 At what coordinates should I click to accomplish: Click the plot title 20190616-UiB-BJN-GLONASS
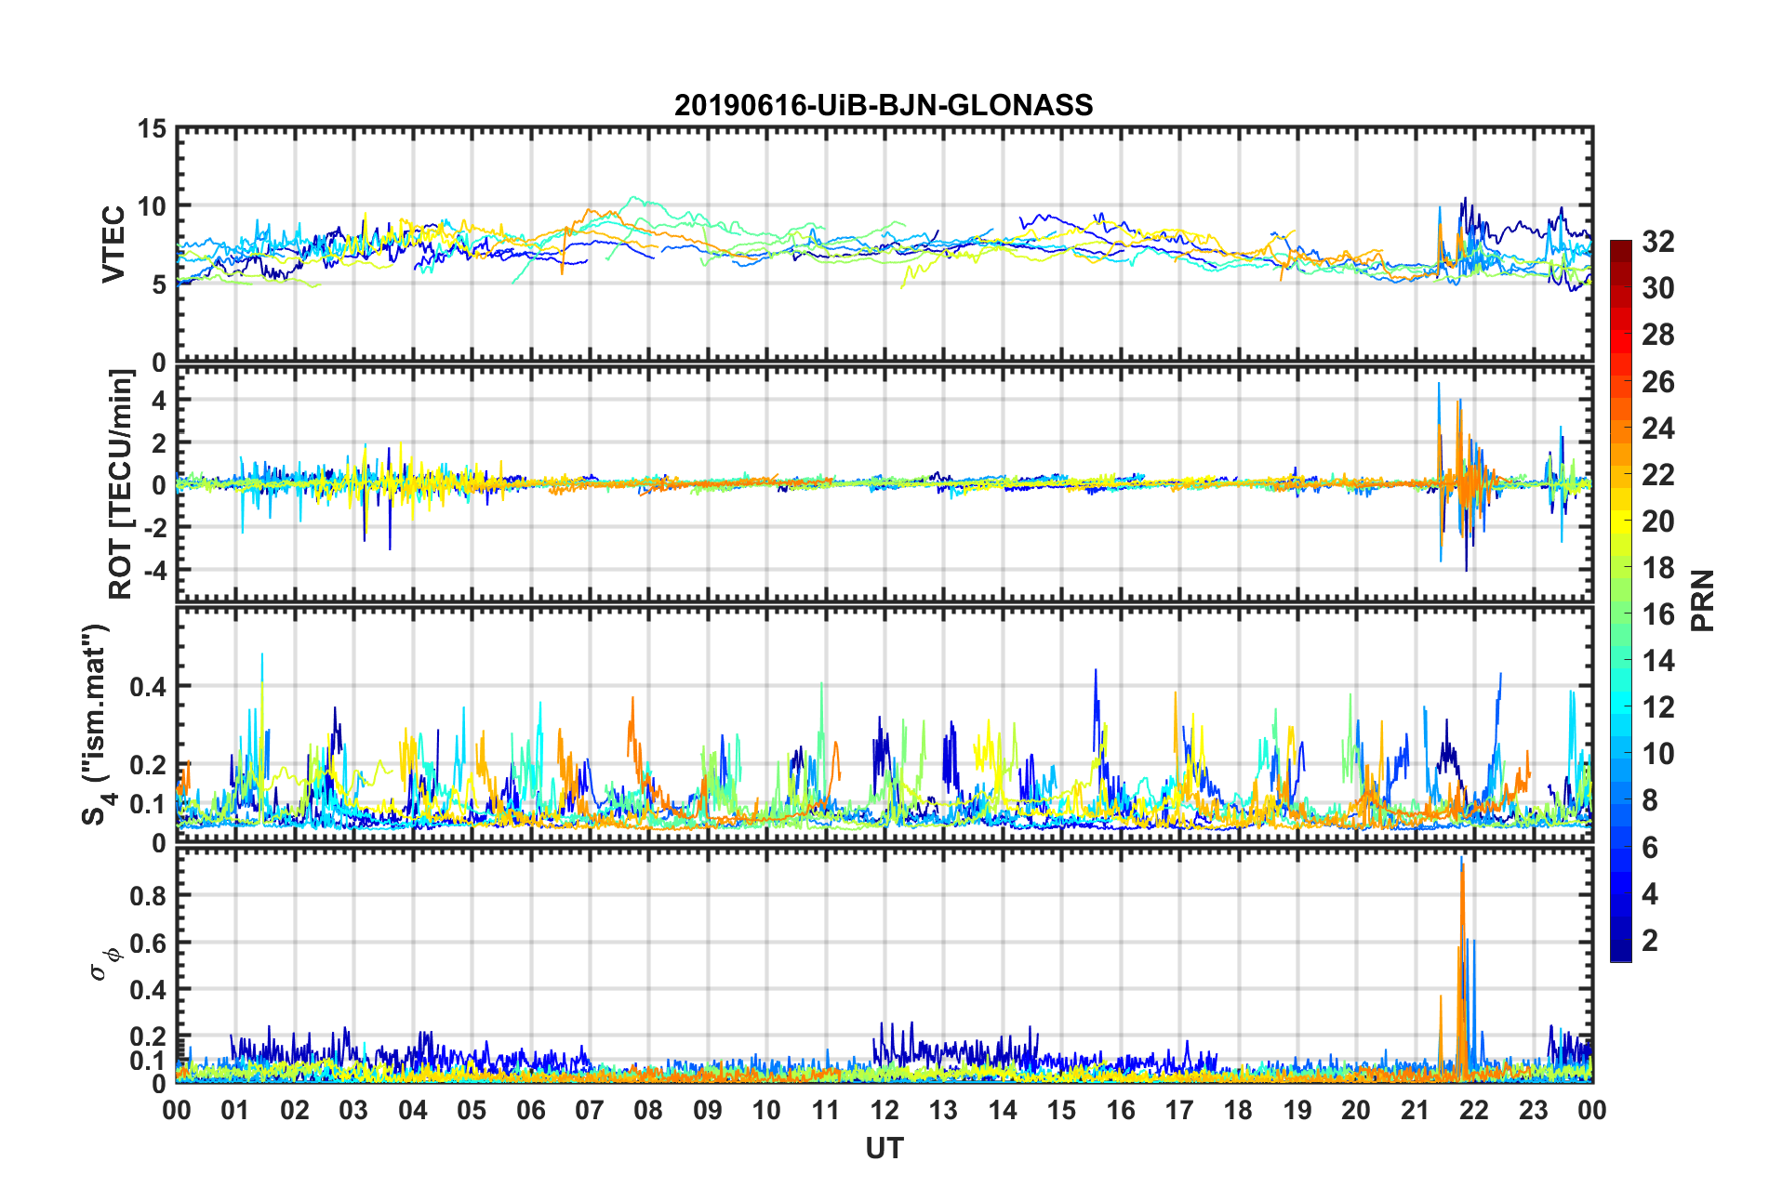[x=884, y=105]
